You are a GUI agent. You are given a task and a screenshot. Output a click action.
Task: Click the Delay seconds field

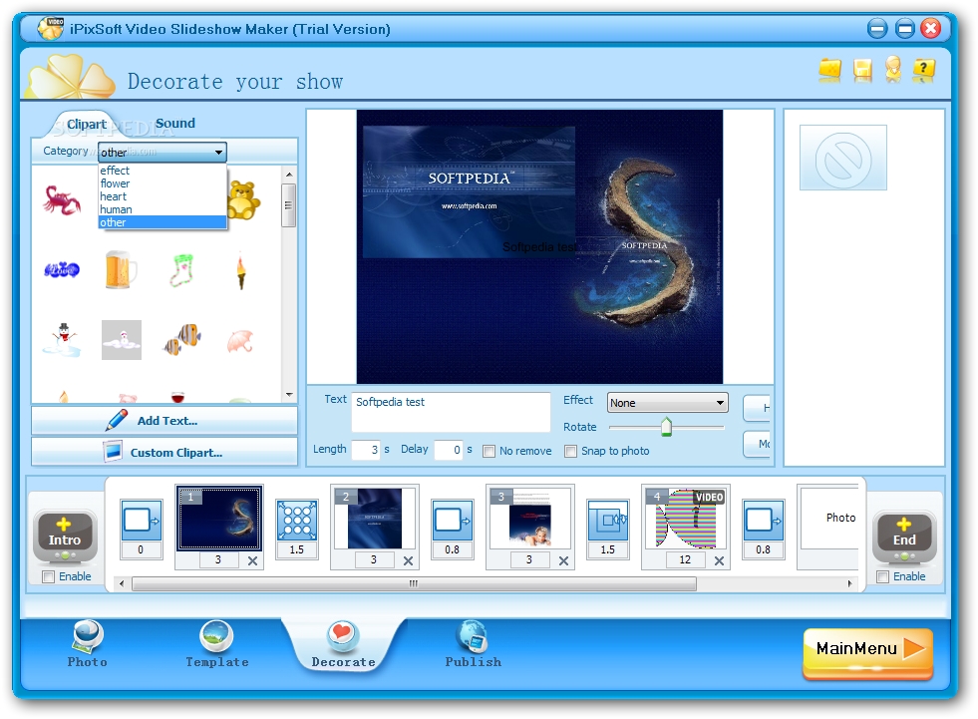click(x=448, y=450)
